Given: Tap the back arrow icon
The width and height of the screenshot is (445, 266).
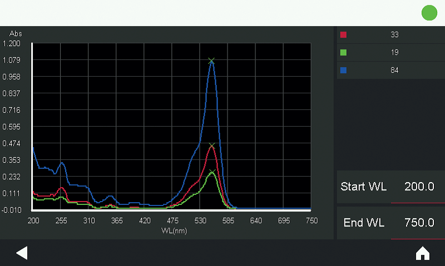Looking at the screenshot, I should coord(22,253).
